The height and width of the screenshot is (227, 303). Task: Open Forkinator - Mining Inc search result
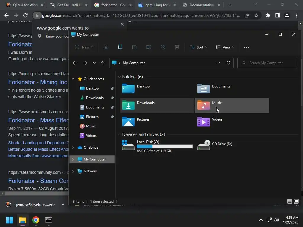point(38,82)
